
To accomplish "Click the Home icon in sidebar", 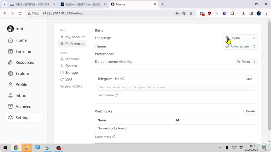I will pos(11,40).
